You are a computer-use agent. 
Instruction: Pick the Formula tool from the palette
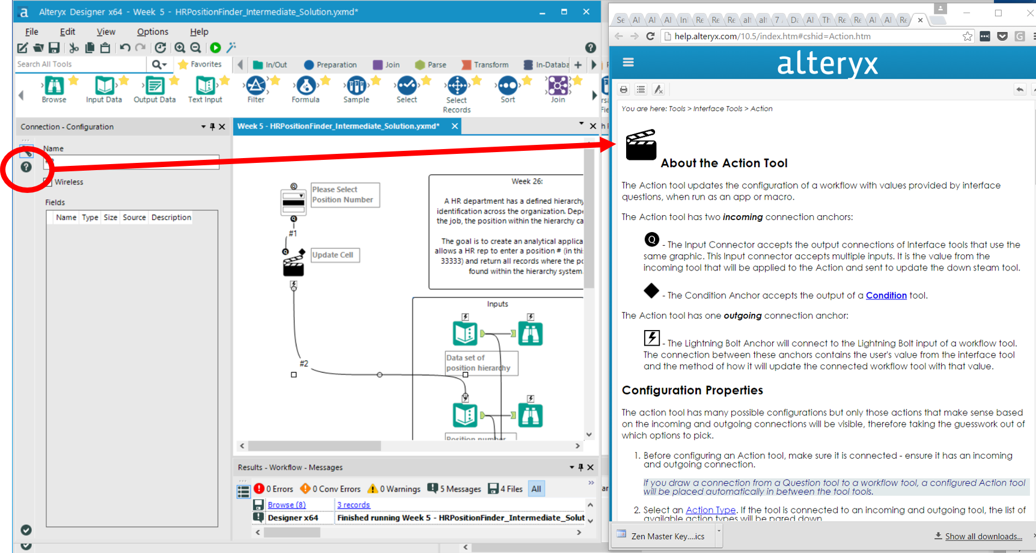305,90
